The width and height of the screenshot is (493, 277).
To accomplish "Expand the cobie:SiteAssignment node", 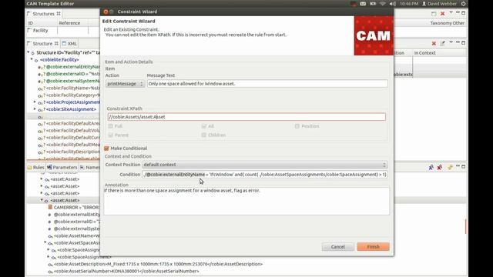I will 35,109.
